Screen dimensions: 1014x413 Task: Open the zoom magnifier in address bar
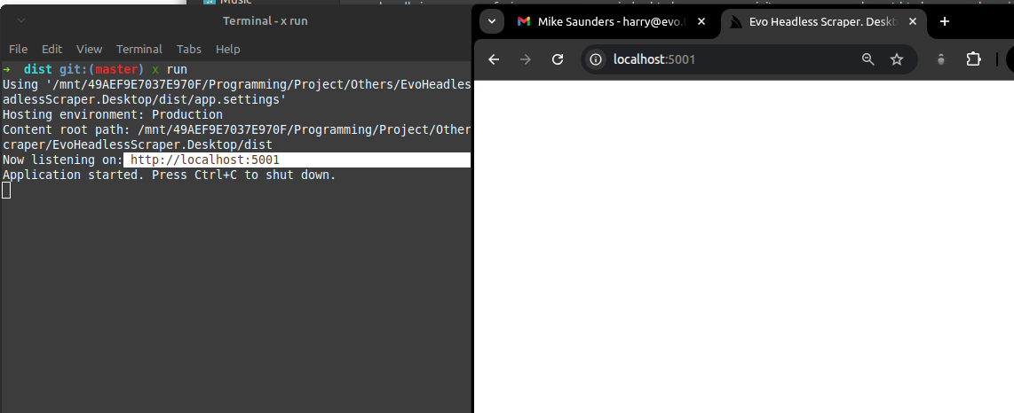pyautogui.click(x=868, y=59)
